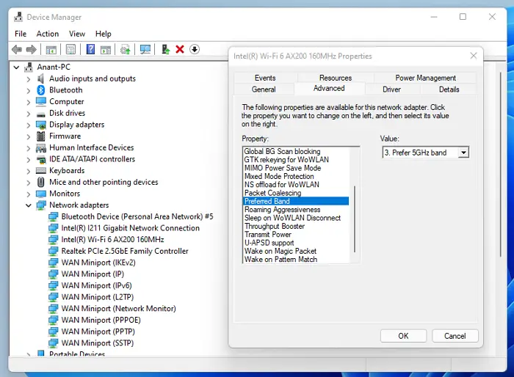The image size is (514, 377).
Task: Switch to the Details tab
Action: point(449,89)
